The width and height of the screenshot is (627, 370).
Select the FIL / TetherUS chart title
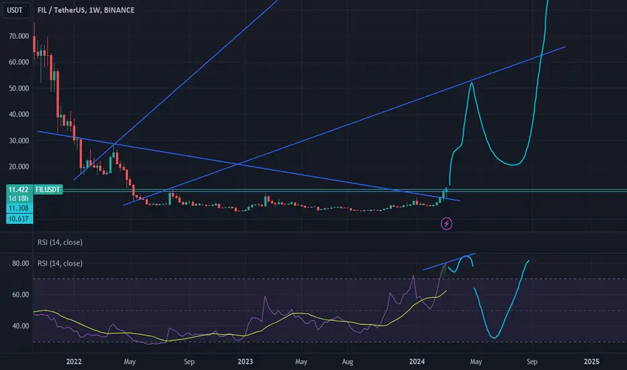[x=86, y=10]
